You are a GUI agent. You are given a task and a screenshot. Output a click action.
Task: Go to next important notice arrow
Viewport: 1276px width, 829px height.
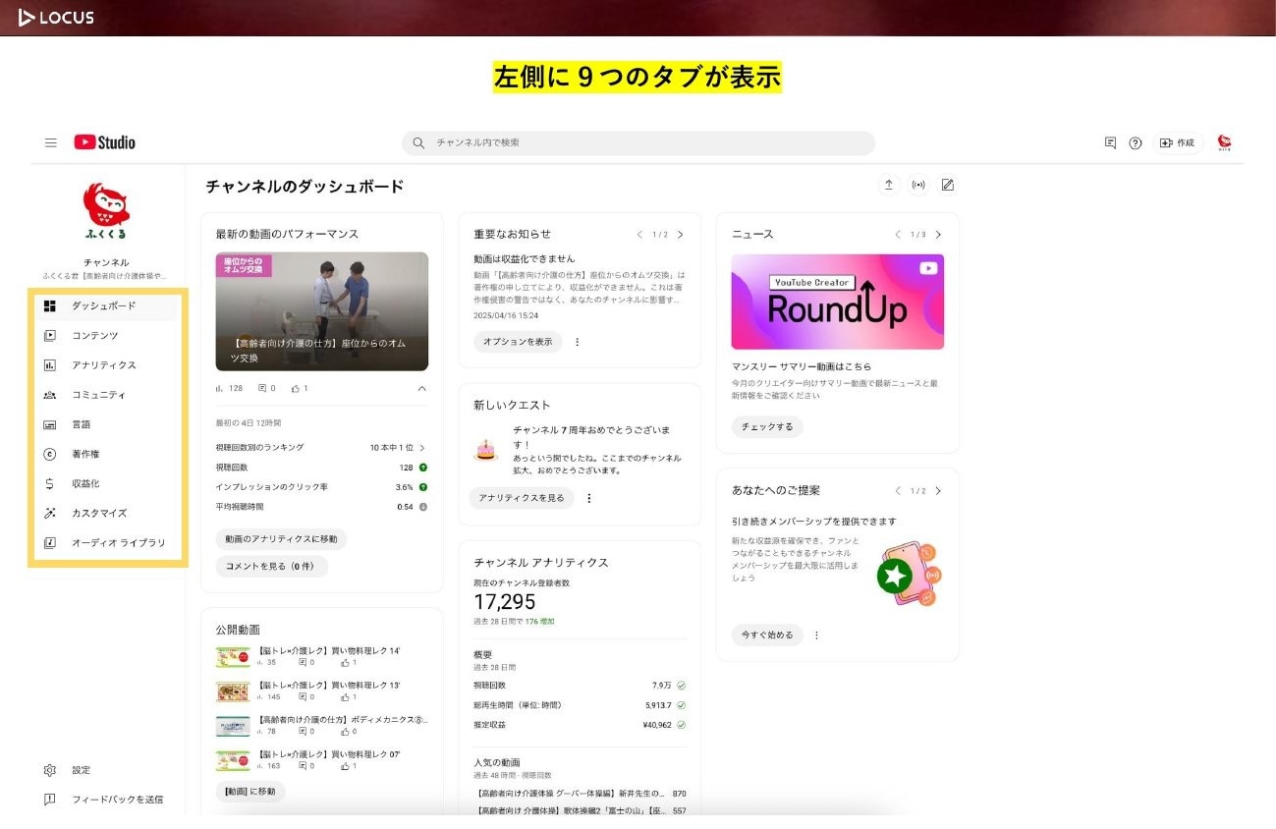(680, 235)
